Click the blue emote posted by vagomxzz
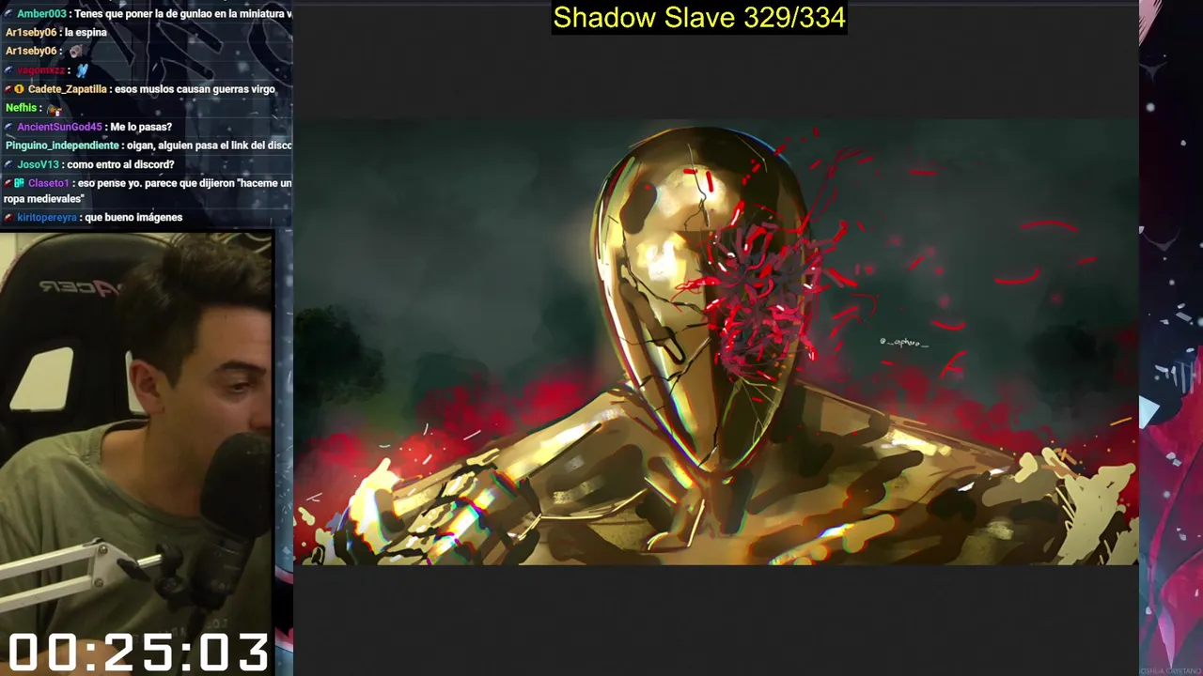This screenshot has width=1203, height=676. tap(82, 70)
